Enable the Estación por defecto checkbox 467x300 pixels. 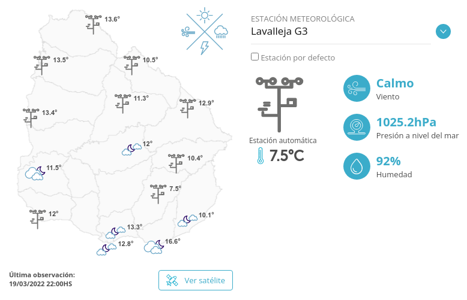click(255, 57)
